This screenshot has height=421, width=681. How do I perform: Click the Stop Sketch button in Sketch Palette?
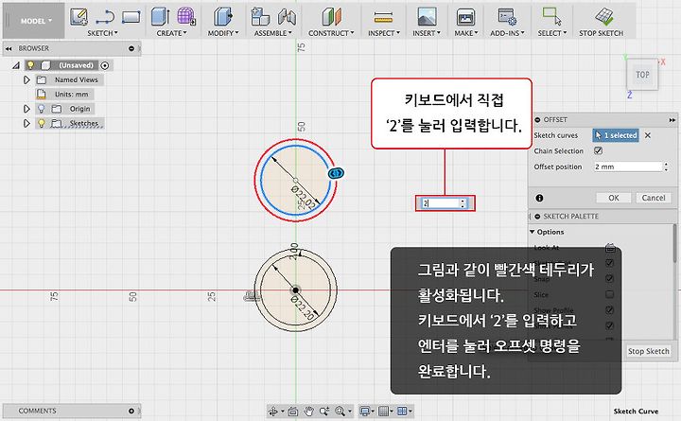[x=649, y=351]
